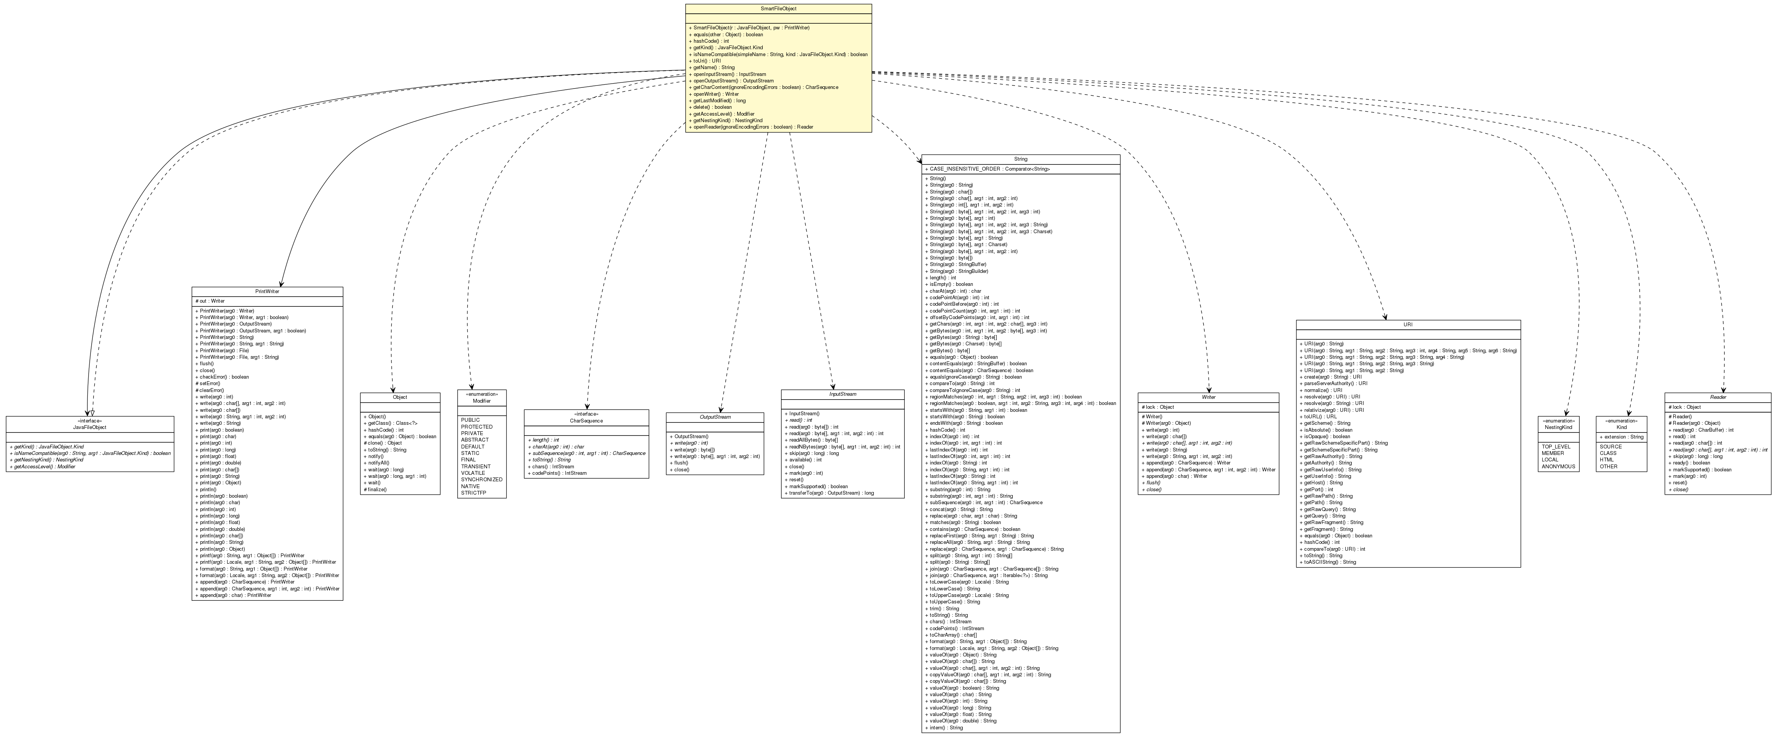This screenshot has height=737, width=1777.
Task: Click isEmpty() : boolean in String
Action: pos(949,284)
